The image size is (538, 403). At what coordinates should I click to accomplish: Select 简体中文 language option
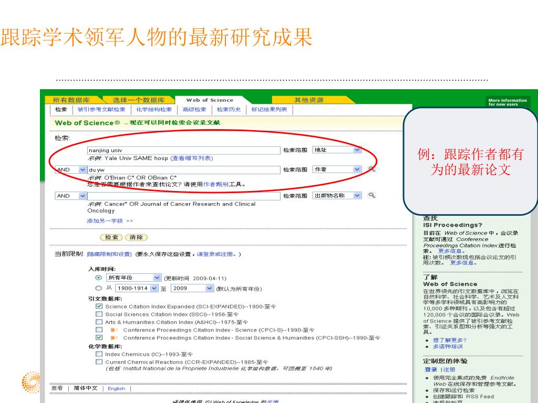click(86, 388)
